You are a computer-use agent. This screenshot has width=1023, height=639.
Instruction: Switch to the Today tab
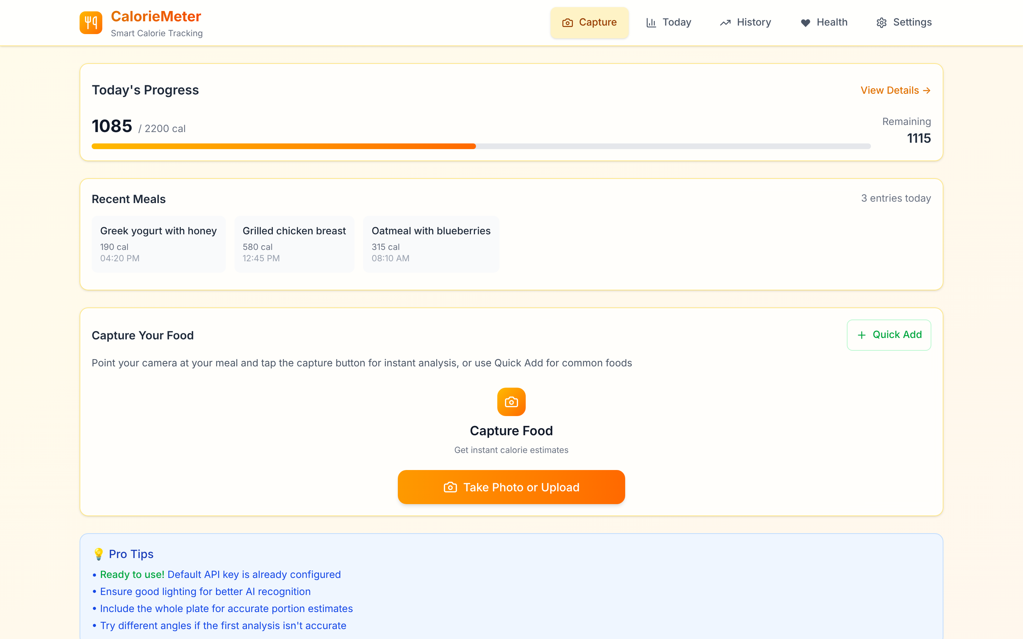click(669, 22)
